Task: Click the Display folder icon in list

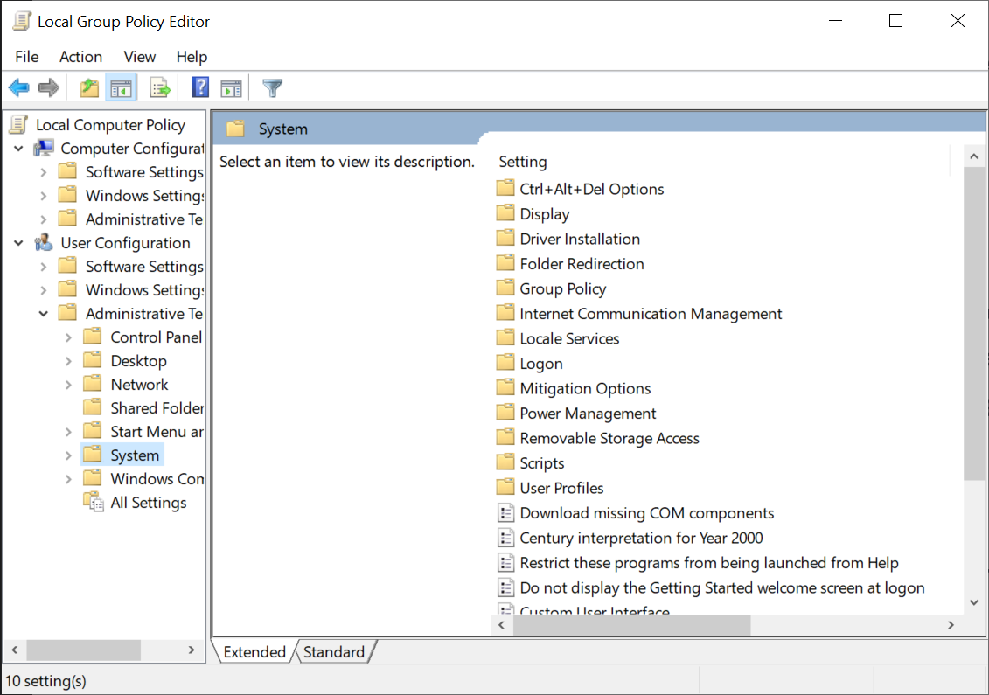Action: pos(505,213)
